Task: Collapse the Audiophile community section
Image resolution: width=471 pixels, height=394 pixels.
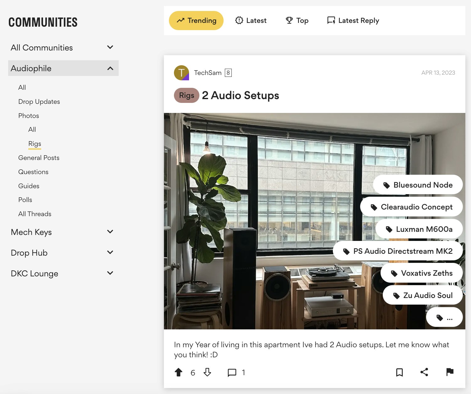Action: 110,68
